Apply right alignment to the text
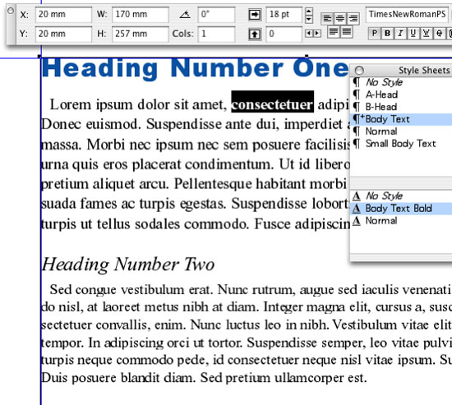 click(353, 19)
